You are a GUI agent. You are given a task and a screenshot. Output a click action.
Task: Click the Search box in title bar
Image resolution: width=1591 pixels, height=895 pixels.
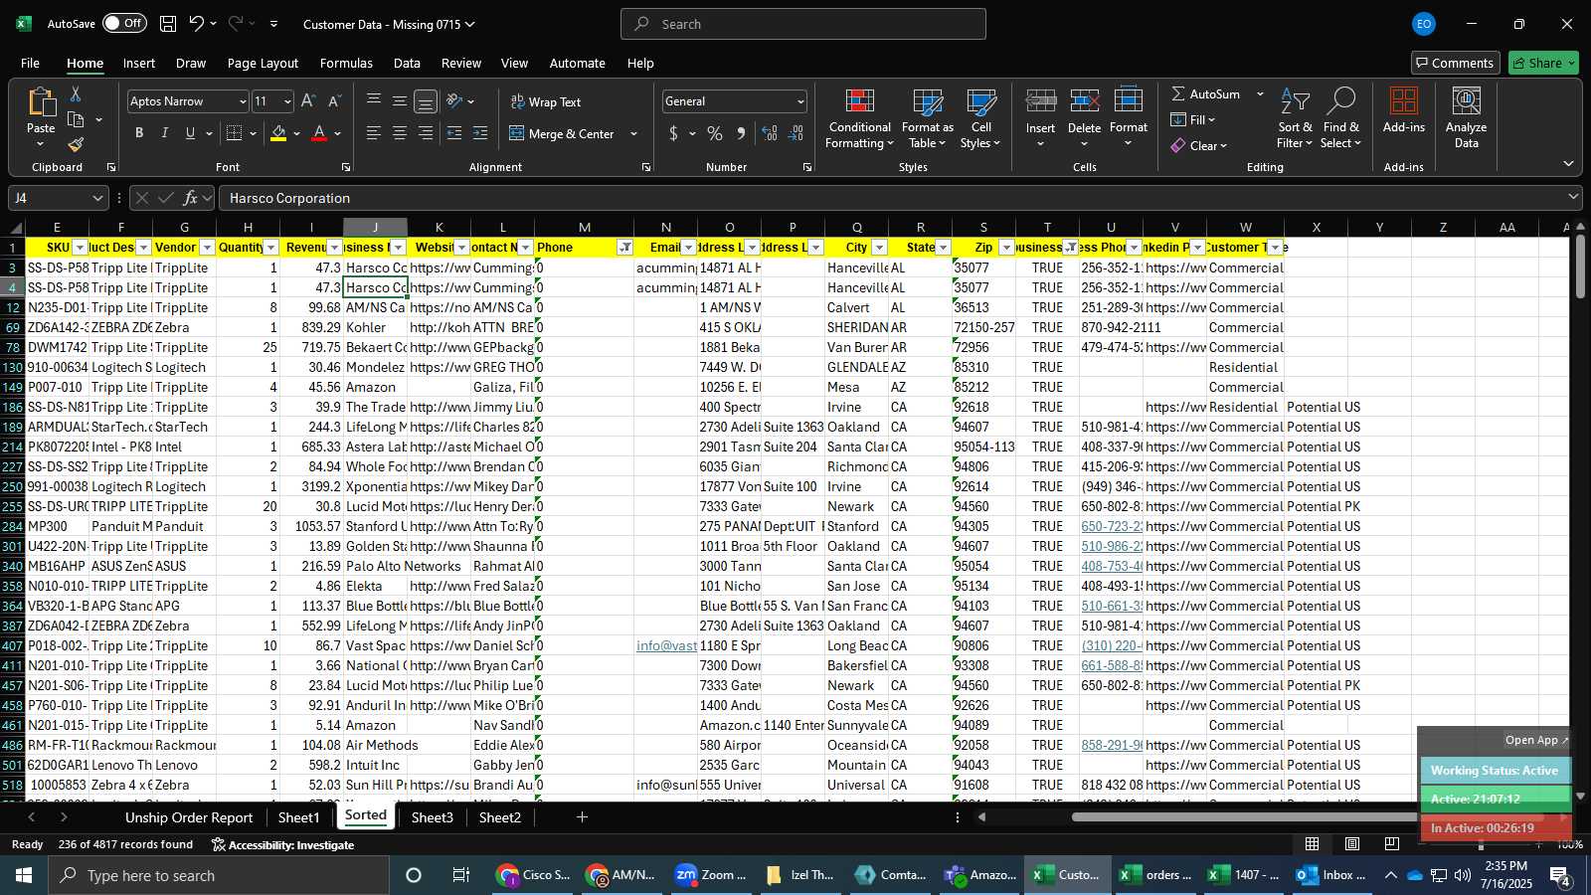[x=803, y=24]
